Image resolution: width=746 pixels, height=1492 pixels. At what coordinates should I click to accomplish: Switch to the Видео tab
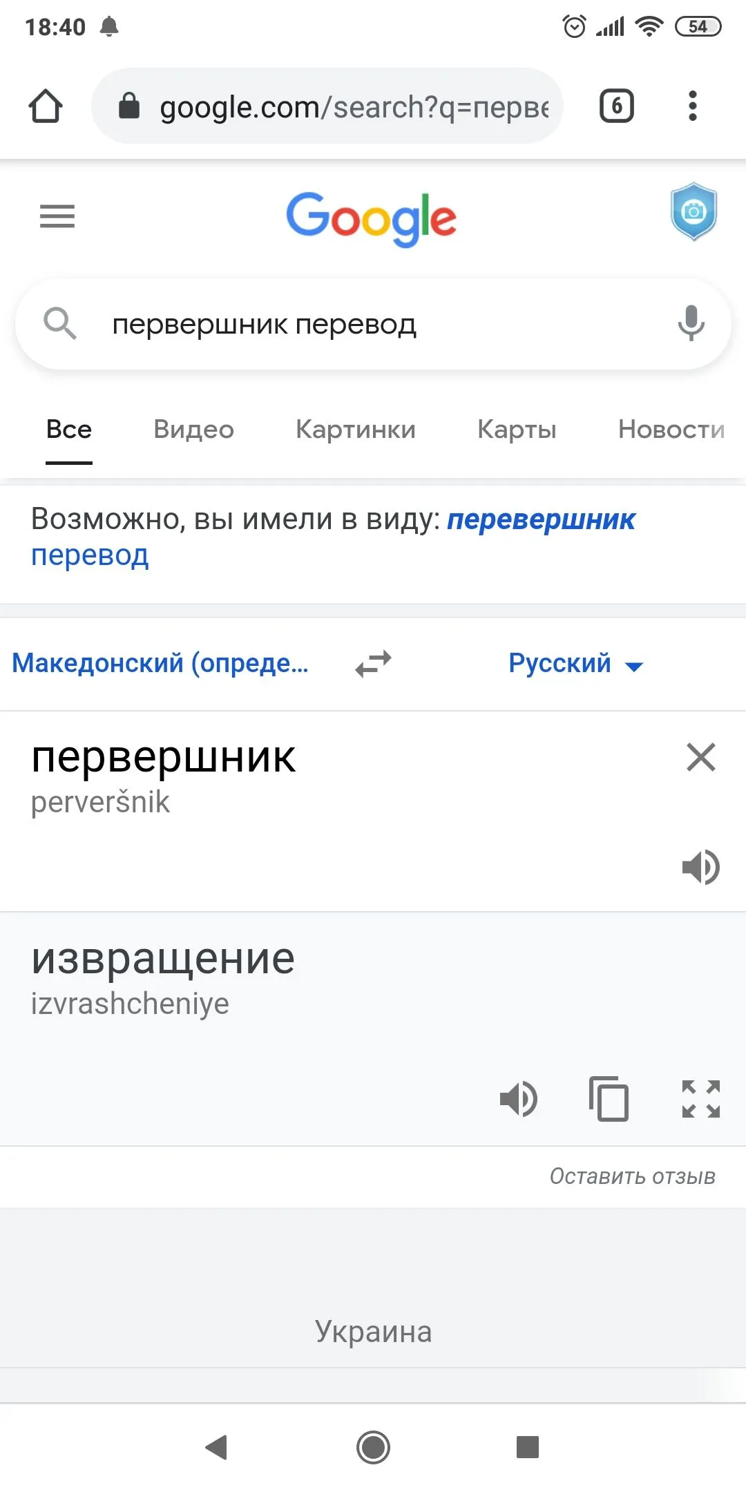tap(193, 430)
